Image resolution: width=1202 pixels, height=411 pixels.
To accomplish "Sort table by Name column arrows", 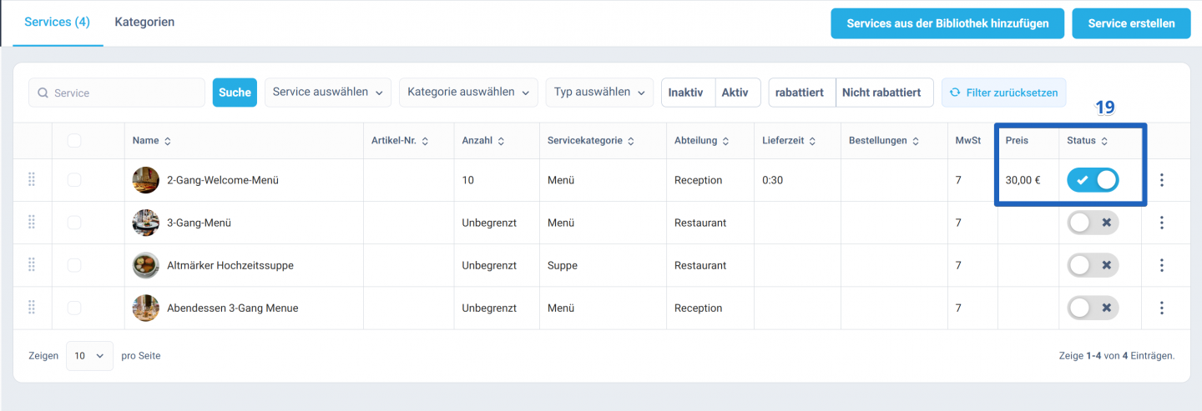I will (168, 141).
